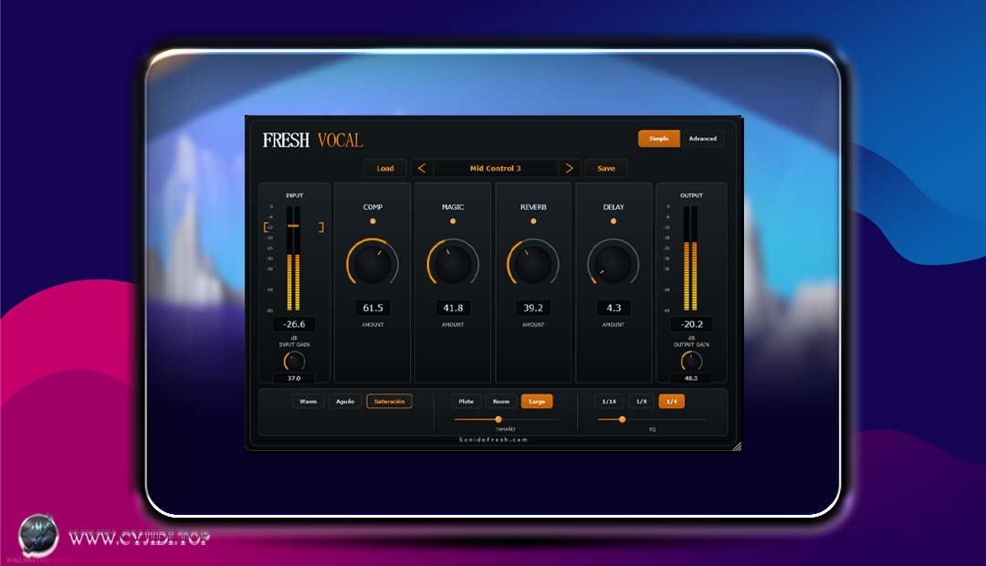Viewport: 986px width, 566px height.
Task: Select the Saturación magic mode
Action: click(x=389, y=402)
